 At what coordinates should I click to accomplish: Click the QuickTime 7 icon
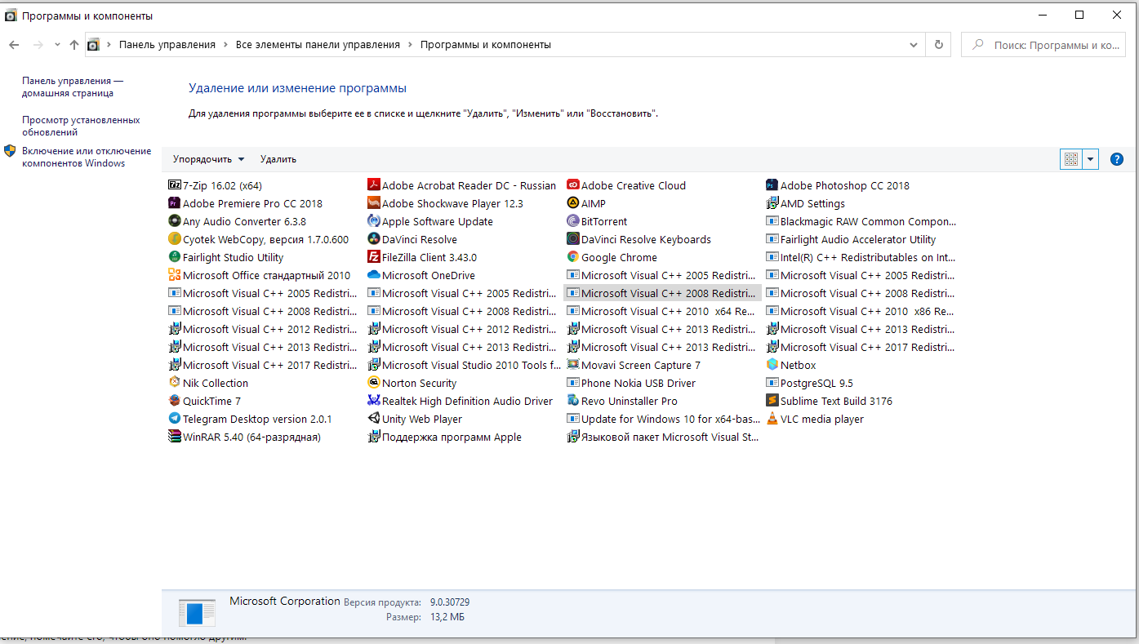174,401
